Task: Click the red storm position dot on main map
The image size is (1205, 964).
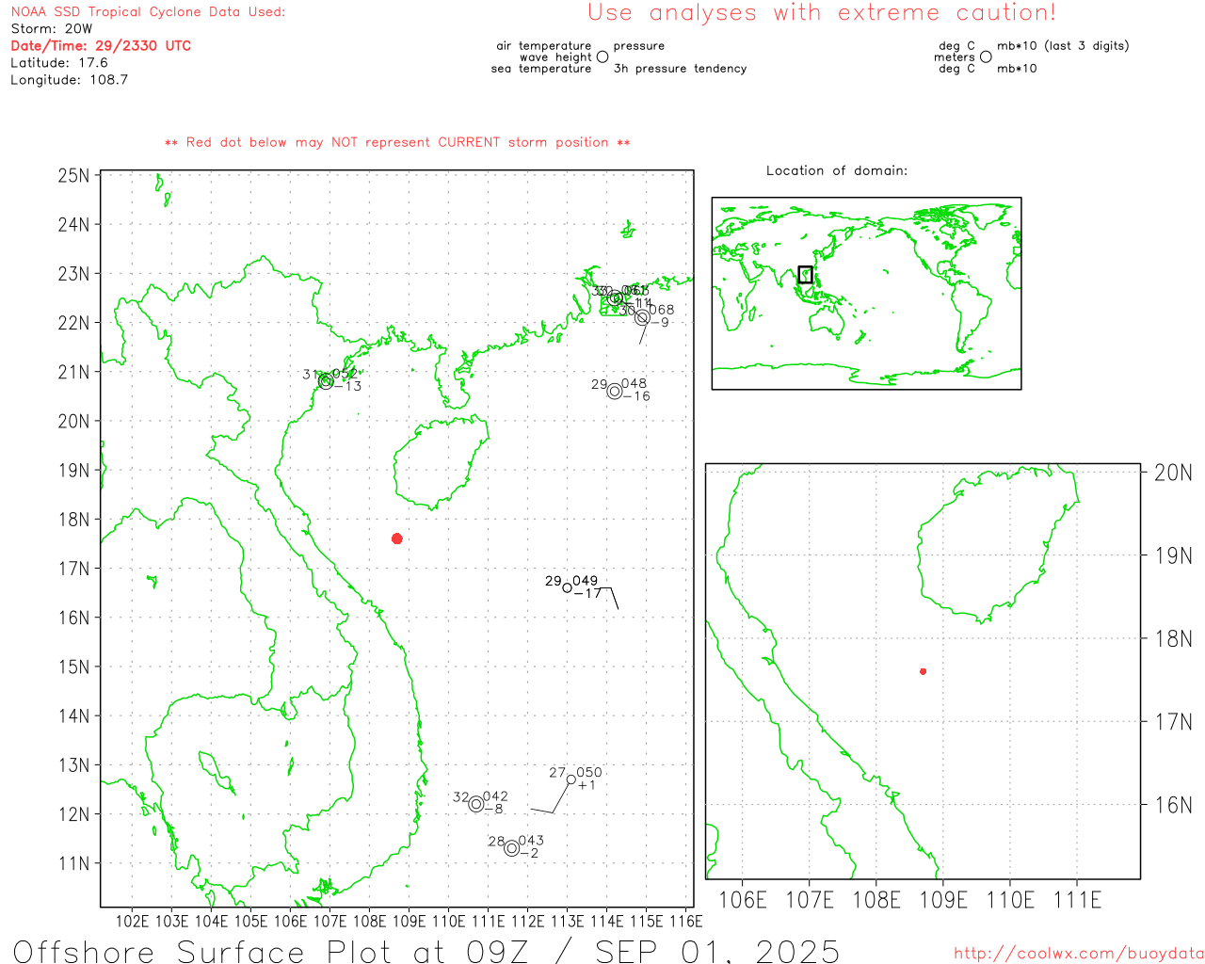Action: [397, 538]
